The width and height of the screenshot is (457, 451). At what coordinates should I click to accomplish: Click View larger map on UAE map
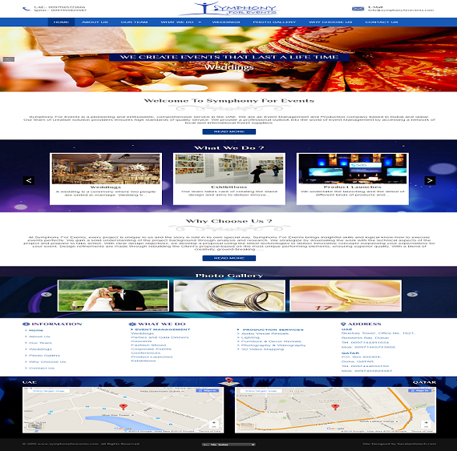[48, 391]
